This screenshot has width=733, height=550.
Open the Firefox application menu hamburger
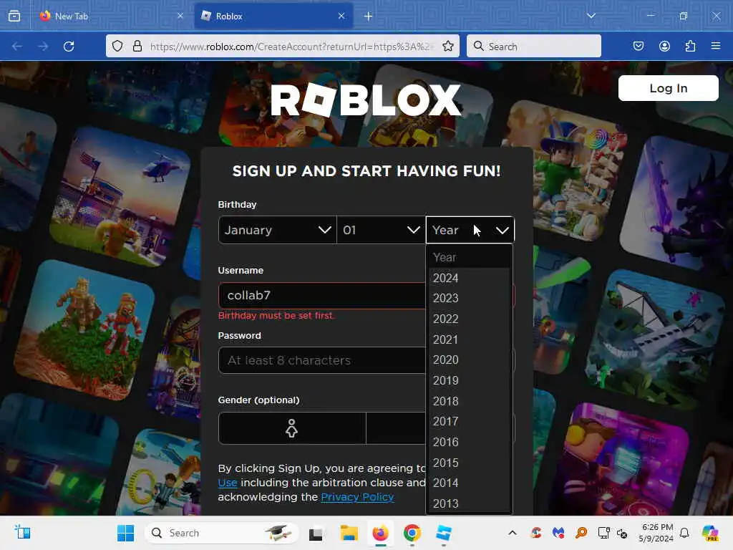(716, 46)
